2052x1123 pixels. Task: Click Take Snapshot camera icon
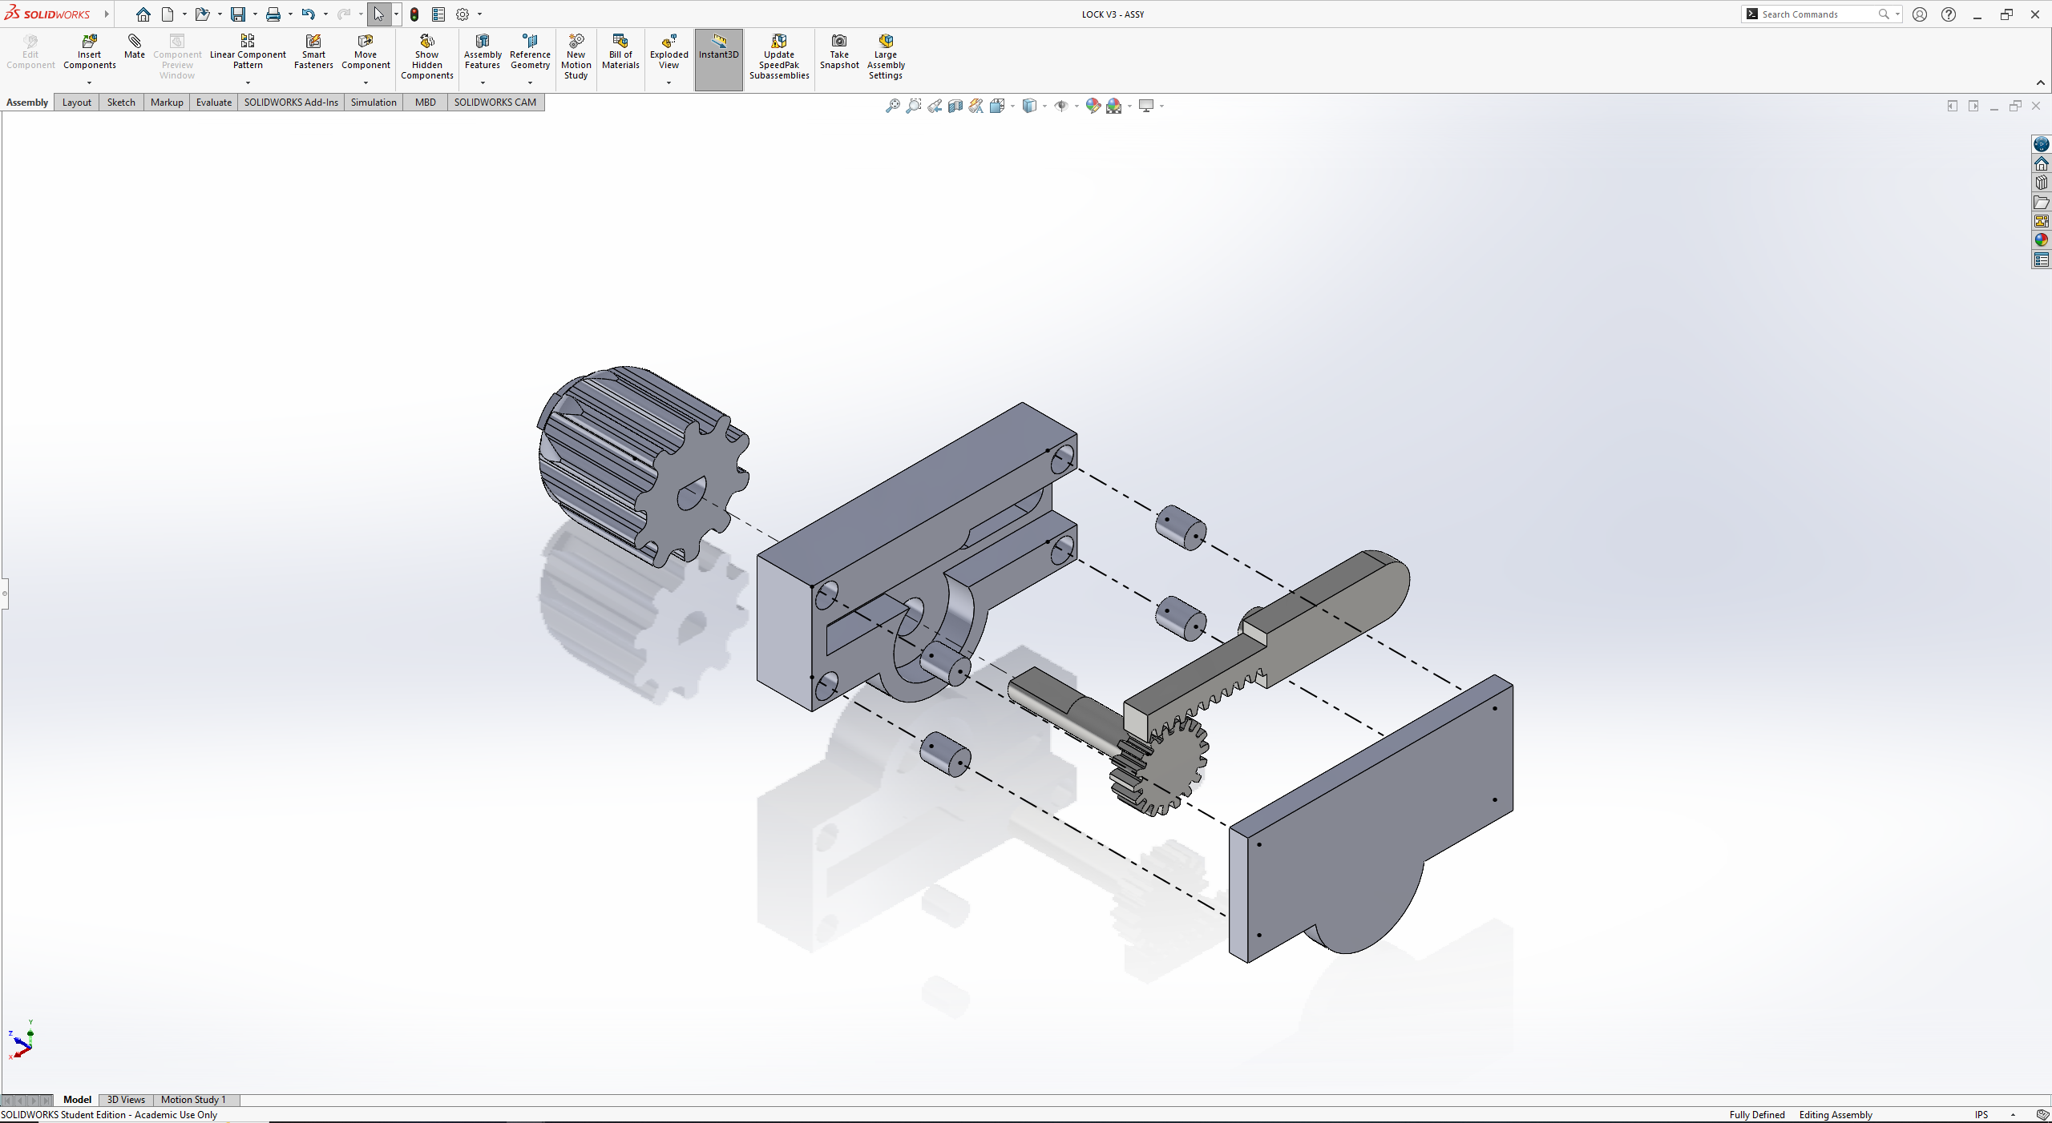[838, 51]
